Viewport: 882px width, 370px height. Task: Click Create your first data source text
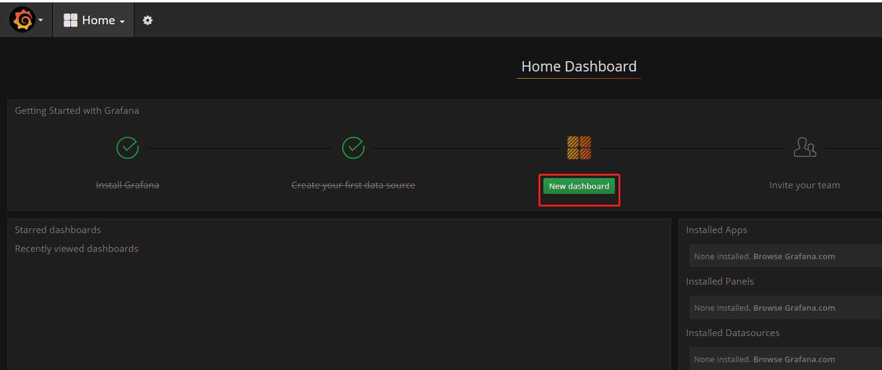pos(353,185)
